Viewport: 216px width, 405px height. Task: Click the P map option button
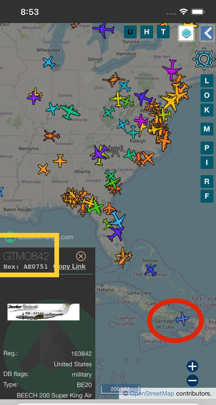(x=207, y=148)
